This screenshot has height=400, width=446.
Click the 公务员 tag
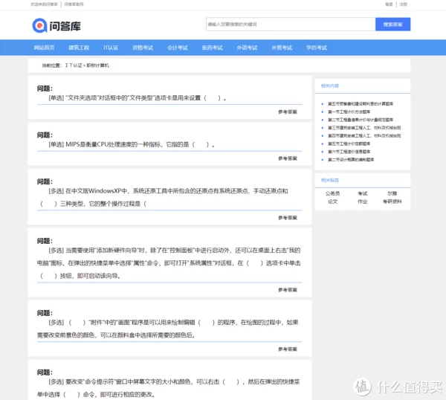point(332,193)
